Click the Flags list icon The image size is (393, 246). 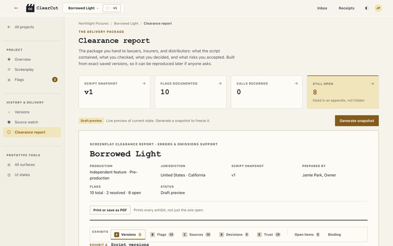[x=9, y=80]
